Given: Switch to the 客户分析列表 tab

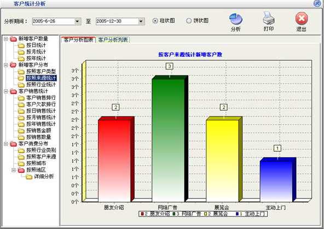Looking at the screenshot, I should (113, 40).
